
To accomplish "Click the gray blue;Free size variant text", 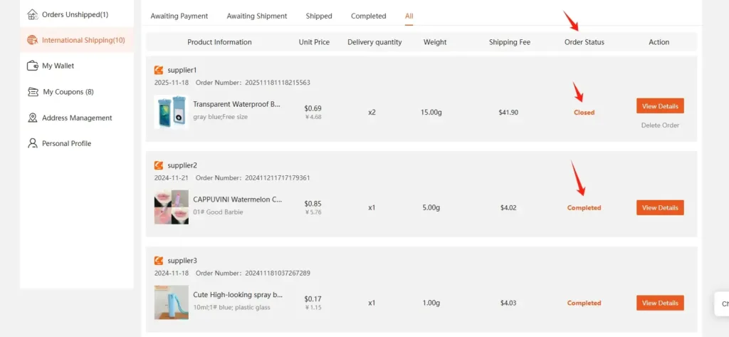I will coord(221,117).
